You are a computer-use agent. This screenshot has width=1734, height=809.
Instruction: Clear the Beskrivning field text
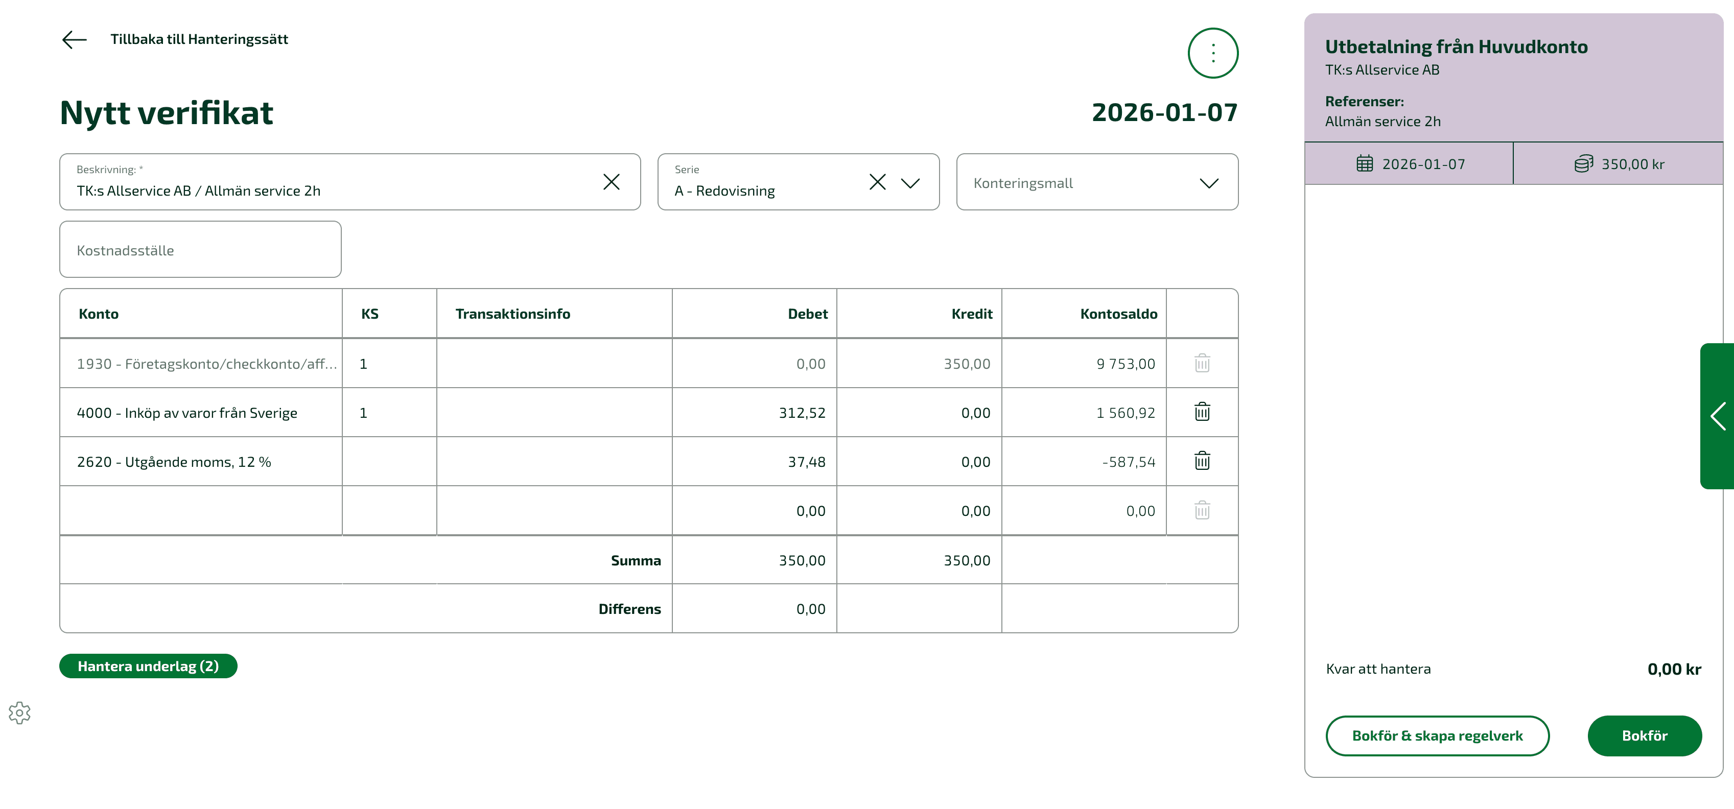click(611, 182)
